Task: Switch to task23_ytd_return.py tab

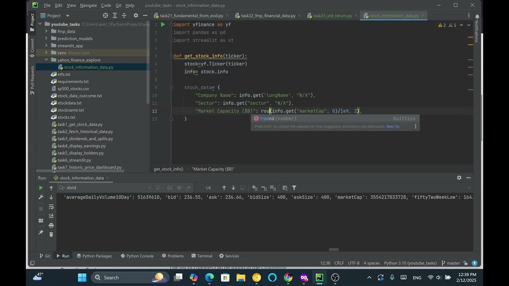Action: (x=332, y=15)
